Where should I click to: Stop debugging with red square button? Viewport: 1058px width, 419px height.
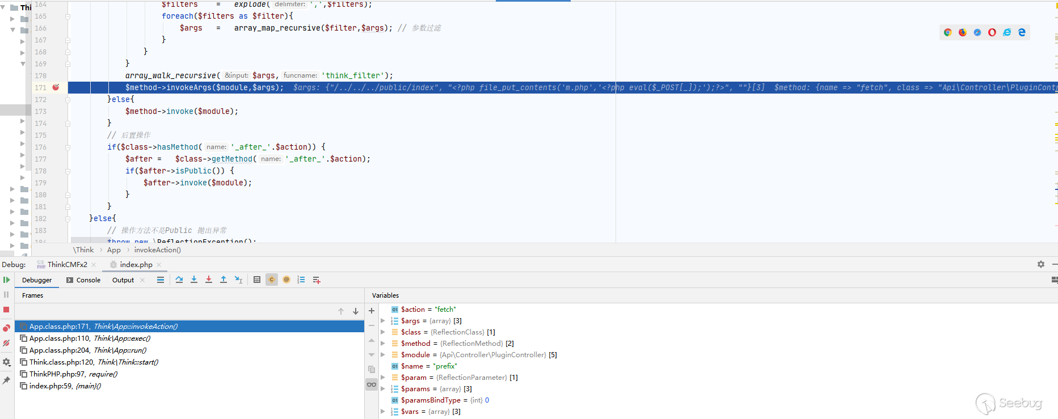tap(6, 310)
